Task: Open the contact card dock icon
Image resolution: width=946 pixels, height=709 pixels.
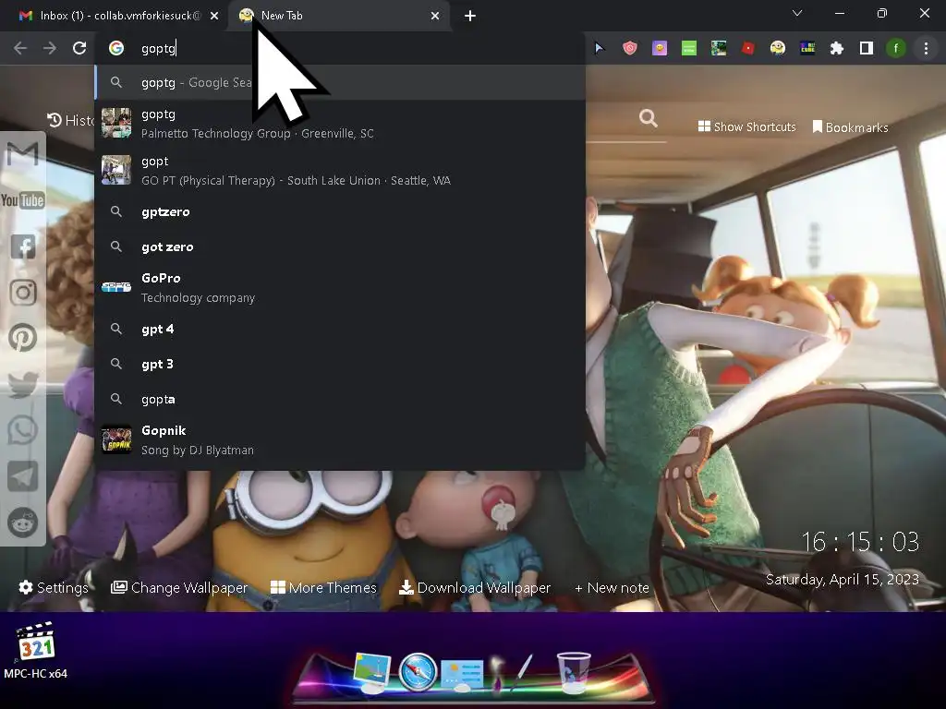Action: pos(462,675)
